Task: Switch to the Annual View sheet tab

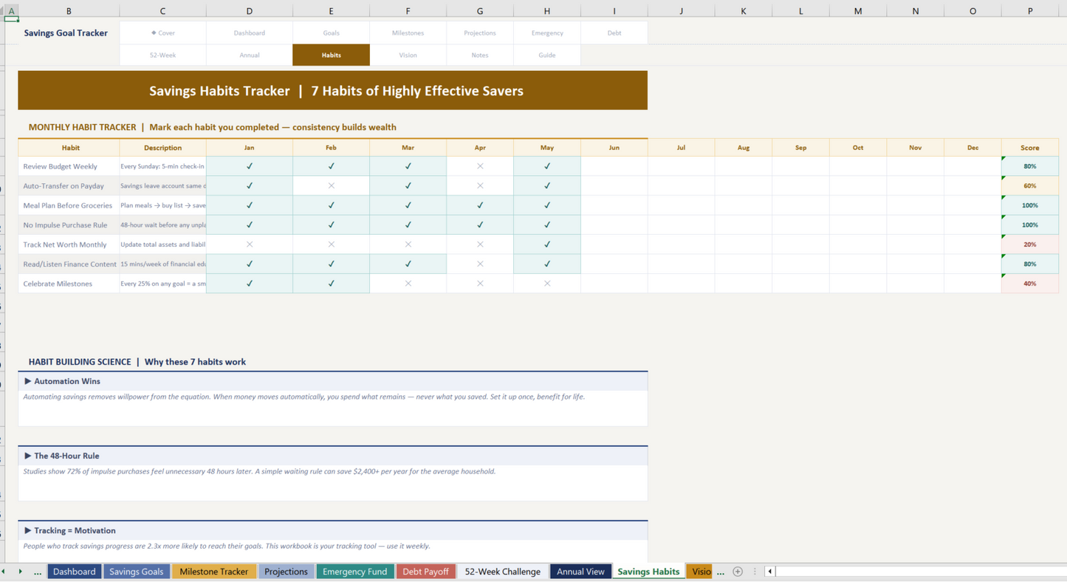Action: click(x=580, y=572)
